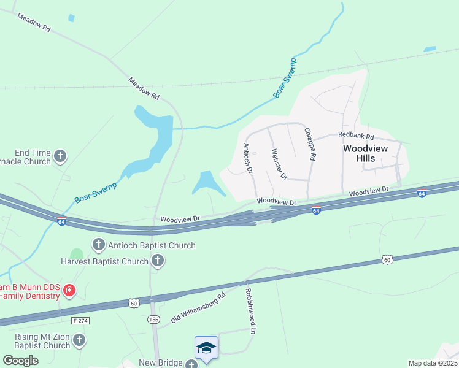The height and width of the screenshot is (368, 459).
Task: Select the Robbinwood Ln street label
Action: (x=250, y=311)
